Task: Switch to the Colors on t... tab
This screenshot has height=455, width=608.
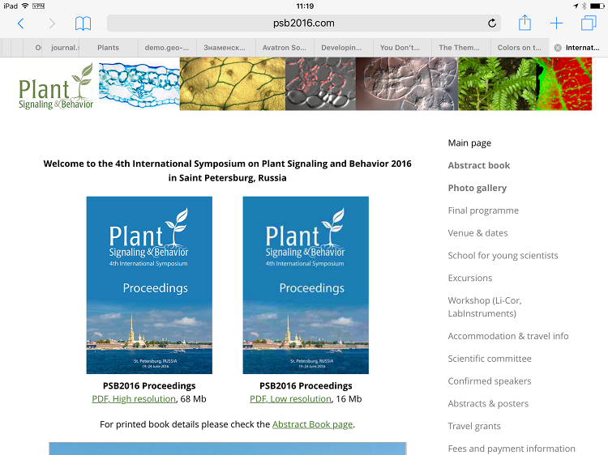Action: 519,48
